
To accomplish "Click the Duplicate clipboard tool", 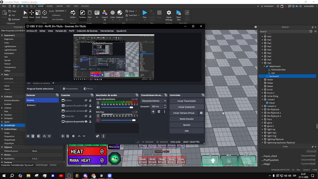I will pyautogui.click(x=14, y=20).
